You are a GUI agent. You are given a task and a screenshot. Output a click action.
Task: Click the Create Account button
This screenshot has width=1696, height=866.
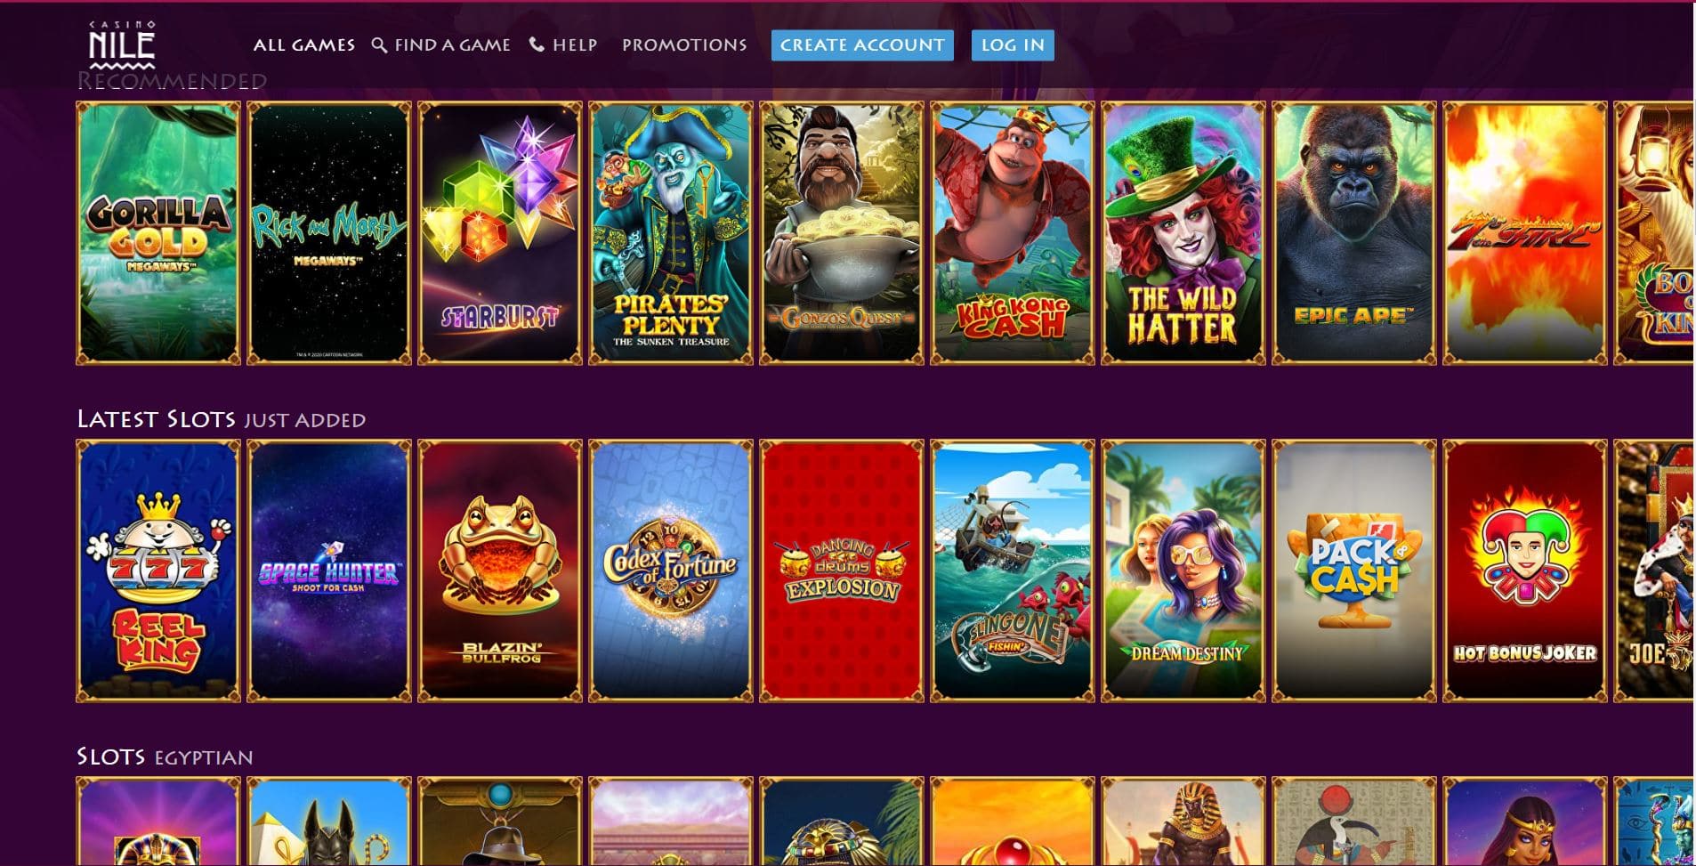click(x=862, y=45)
